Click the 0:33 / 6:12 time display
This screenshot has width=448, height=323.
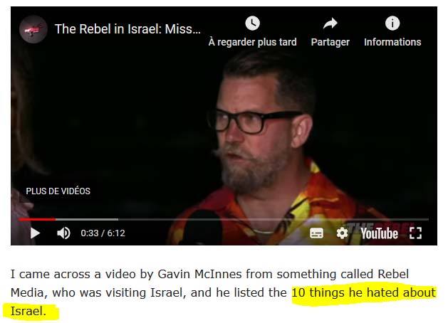[103, 233]
